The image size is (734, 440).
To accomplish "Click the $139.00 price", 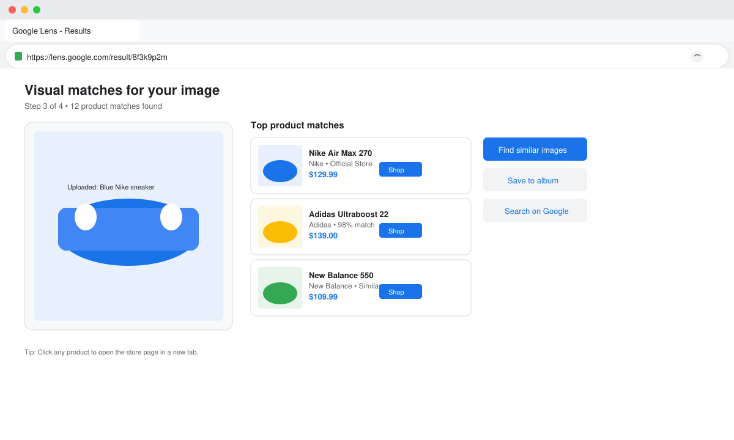I will pos(323,235).
